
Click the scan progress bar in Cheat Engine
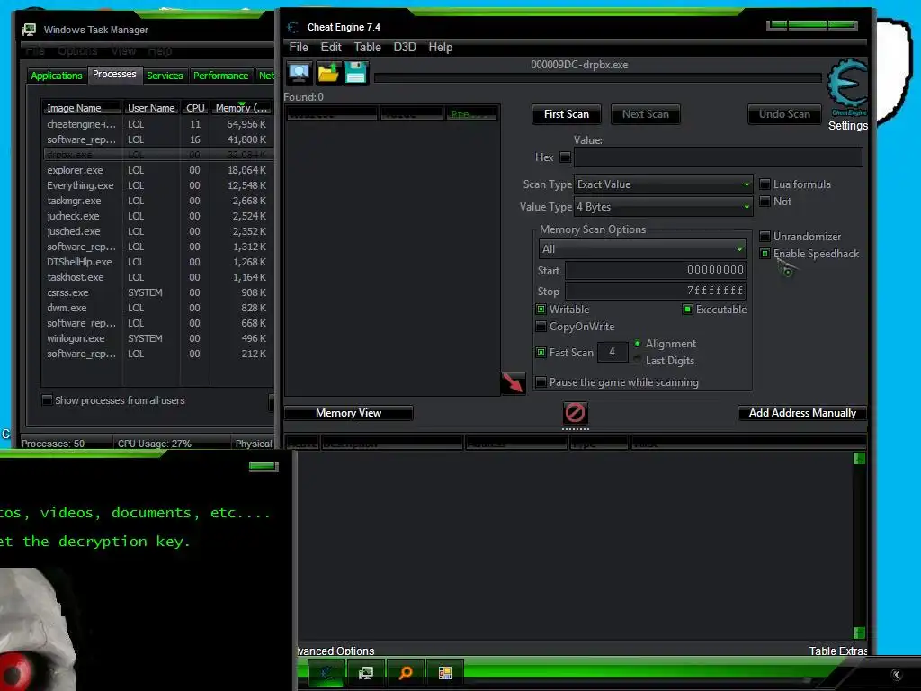597,77
